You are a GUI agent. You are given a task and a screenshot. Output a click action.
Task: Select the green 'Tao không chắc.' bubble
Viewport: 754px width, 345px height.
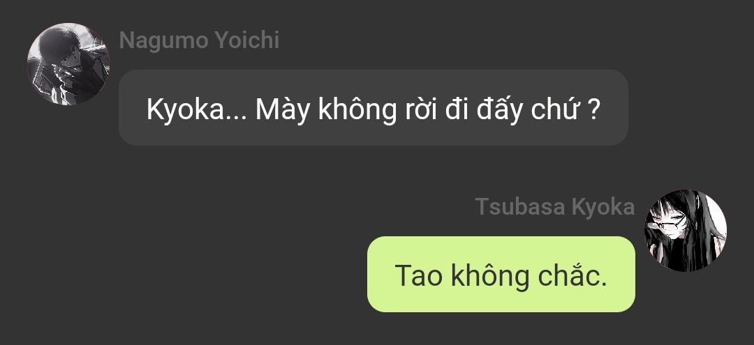click(x=501, y=274)
